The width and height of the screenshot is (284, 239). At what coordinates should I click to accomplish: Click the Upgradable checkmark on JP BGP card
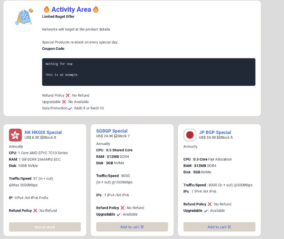(x=206, y=211)
